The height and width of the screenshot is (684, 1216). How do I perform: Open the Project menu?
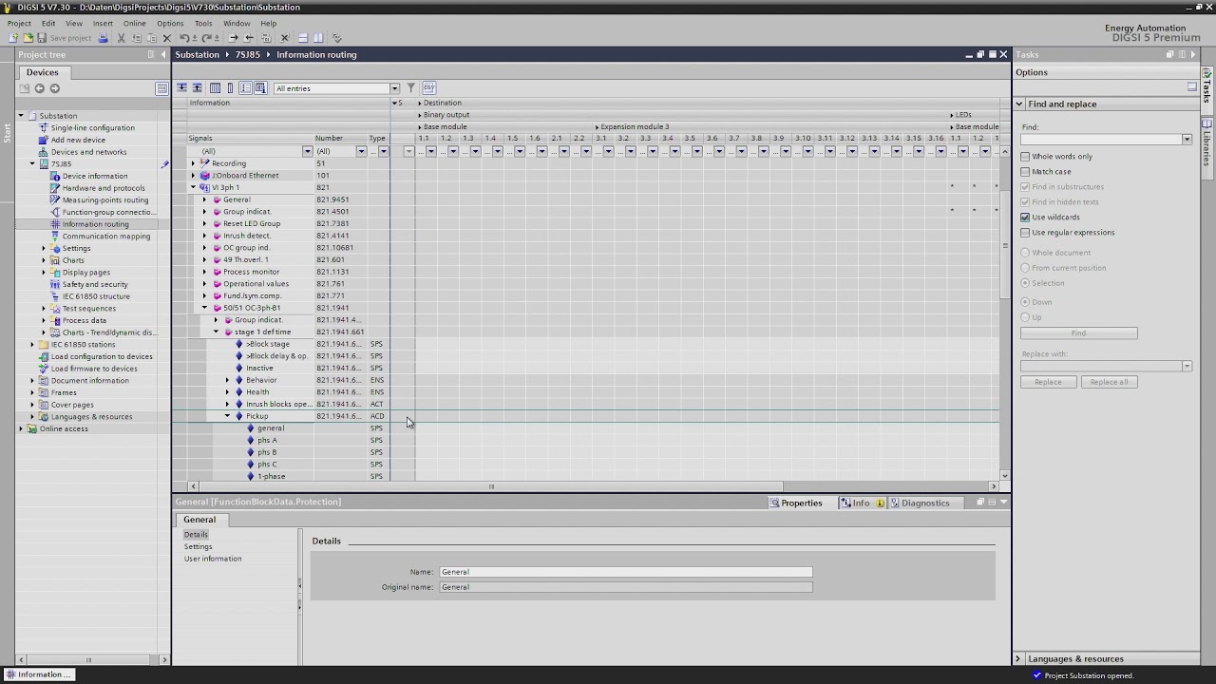coord(19,23)
